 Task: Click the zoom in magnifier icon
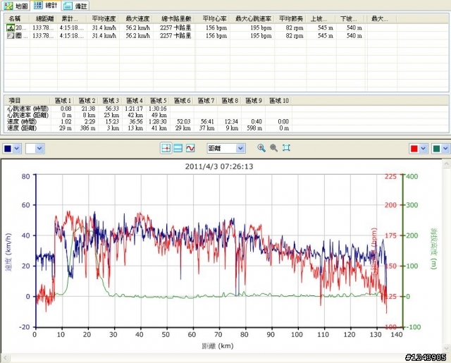click(x=261, y=148)
